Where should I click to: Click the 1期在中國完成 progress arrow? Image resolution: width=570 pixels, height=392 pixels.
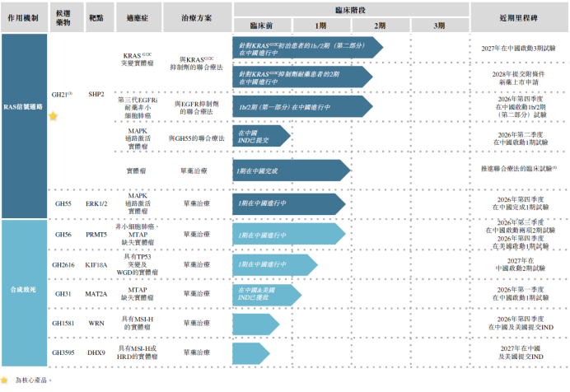point(288,170)
